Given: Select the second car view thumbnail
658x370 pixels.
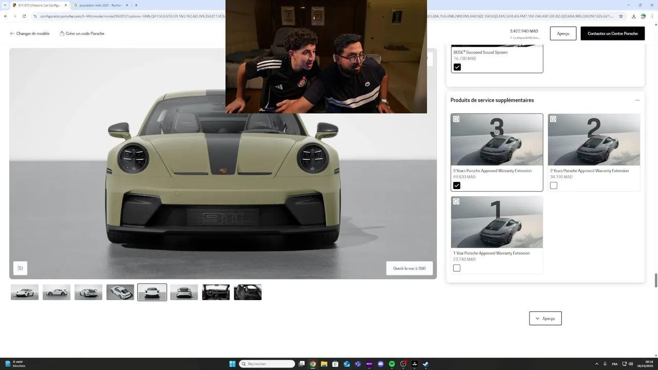Looking at the screenshot, I should point(57,292).
